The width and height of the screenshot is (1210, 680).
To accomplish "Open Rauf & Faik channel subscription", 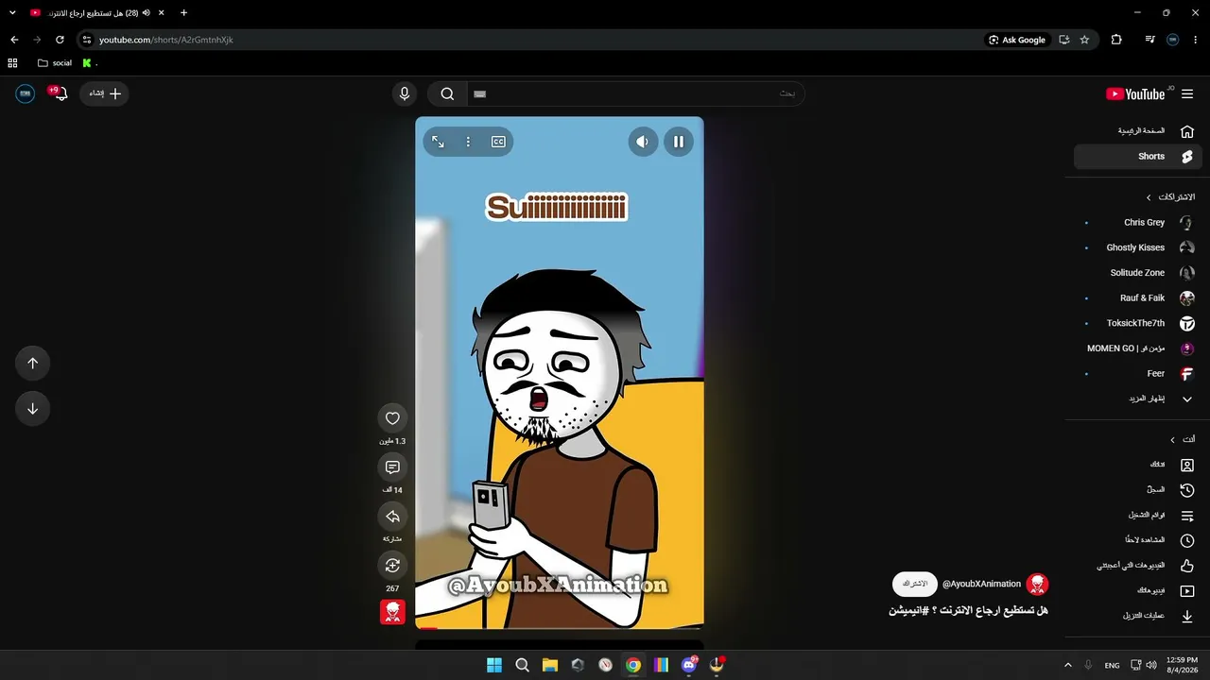I will pos(1138,298).
